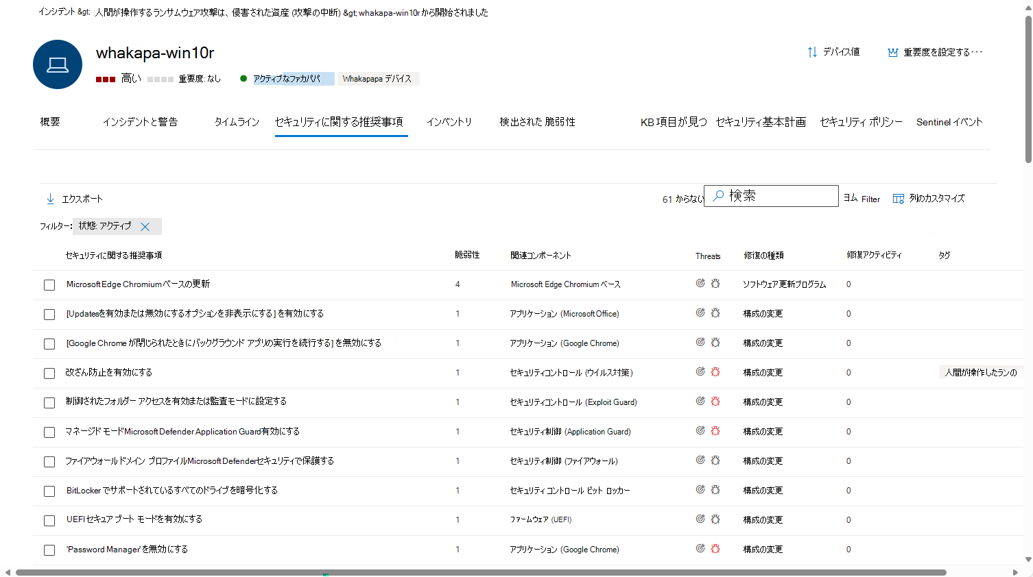This screenshot has width=1033, height=577.
Task: Click bug icon in BitLocker row
Action: point(715,489)
